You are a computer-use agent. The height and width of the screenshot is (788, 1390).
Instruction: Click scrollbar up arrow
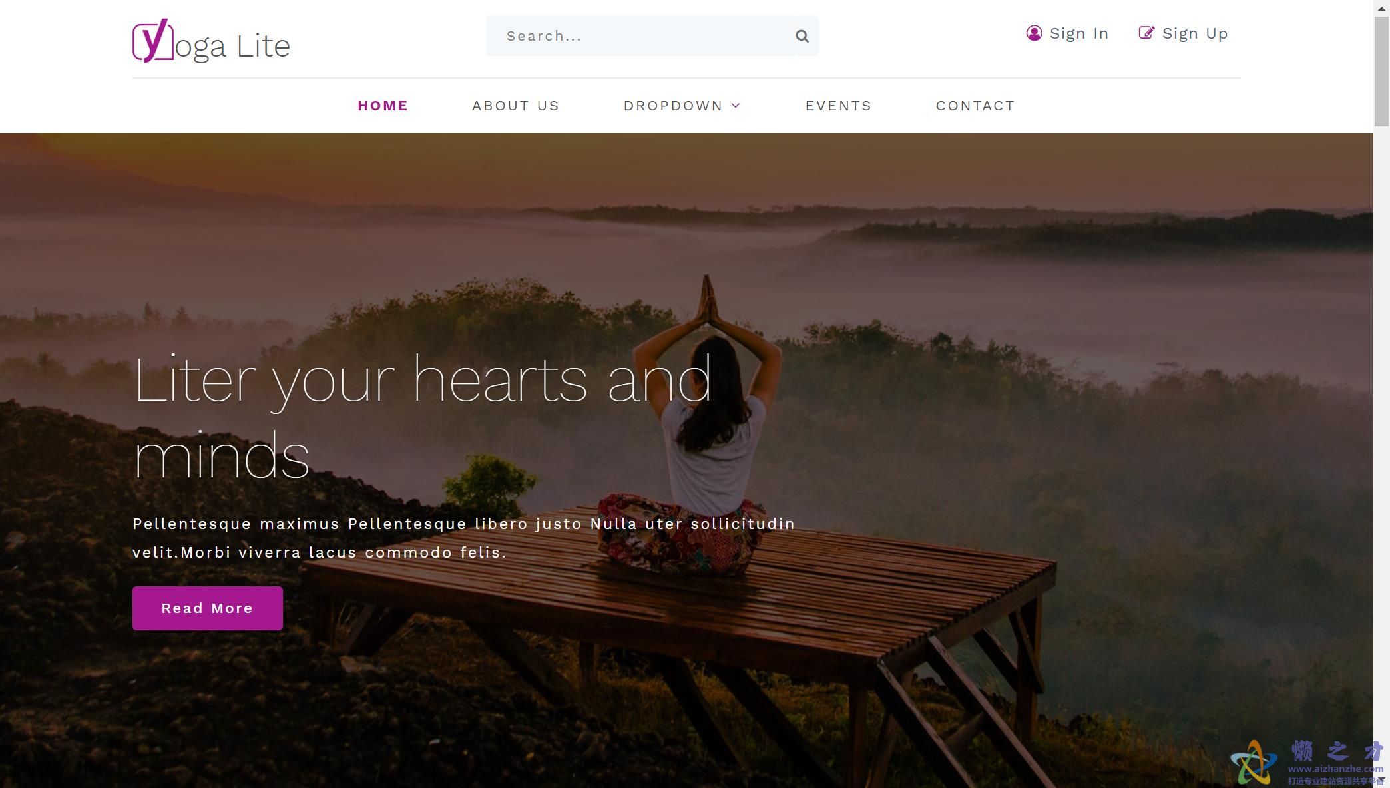1381,6
